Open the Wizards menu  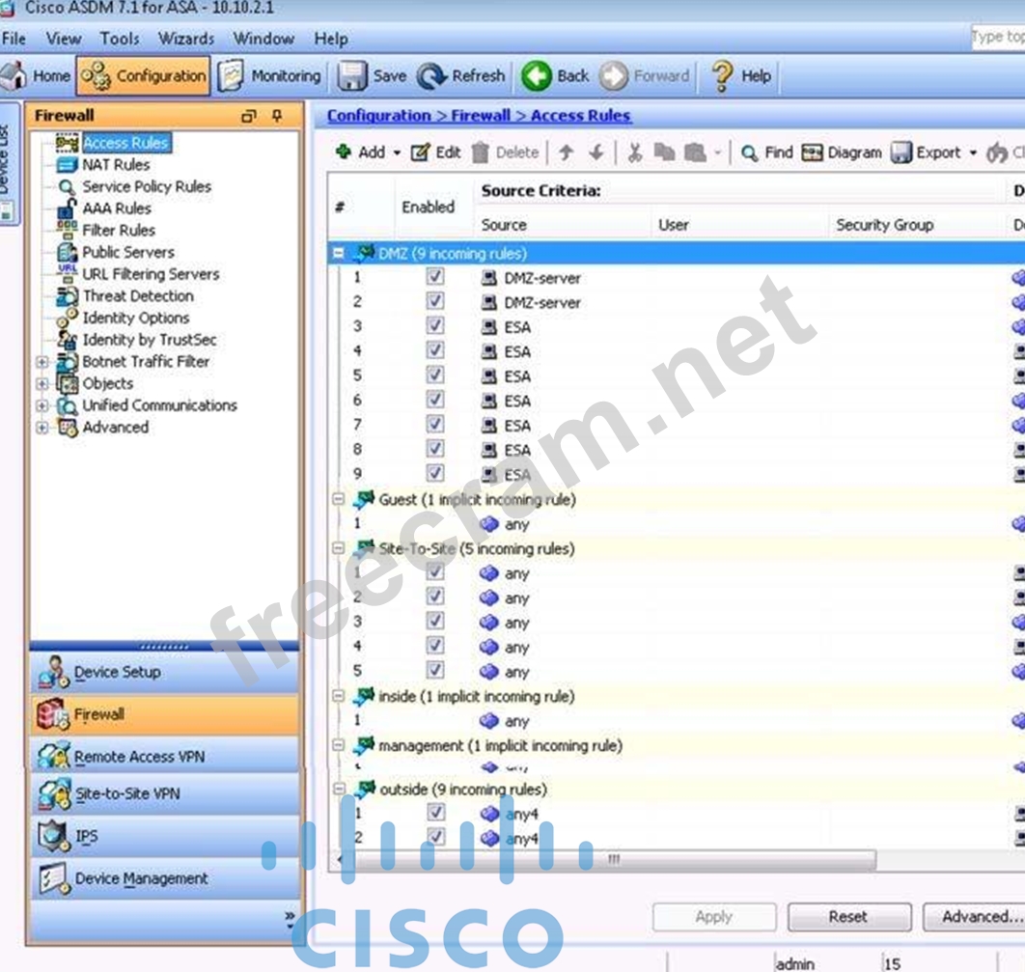coord(185,39)
